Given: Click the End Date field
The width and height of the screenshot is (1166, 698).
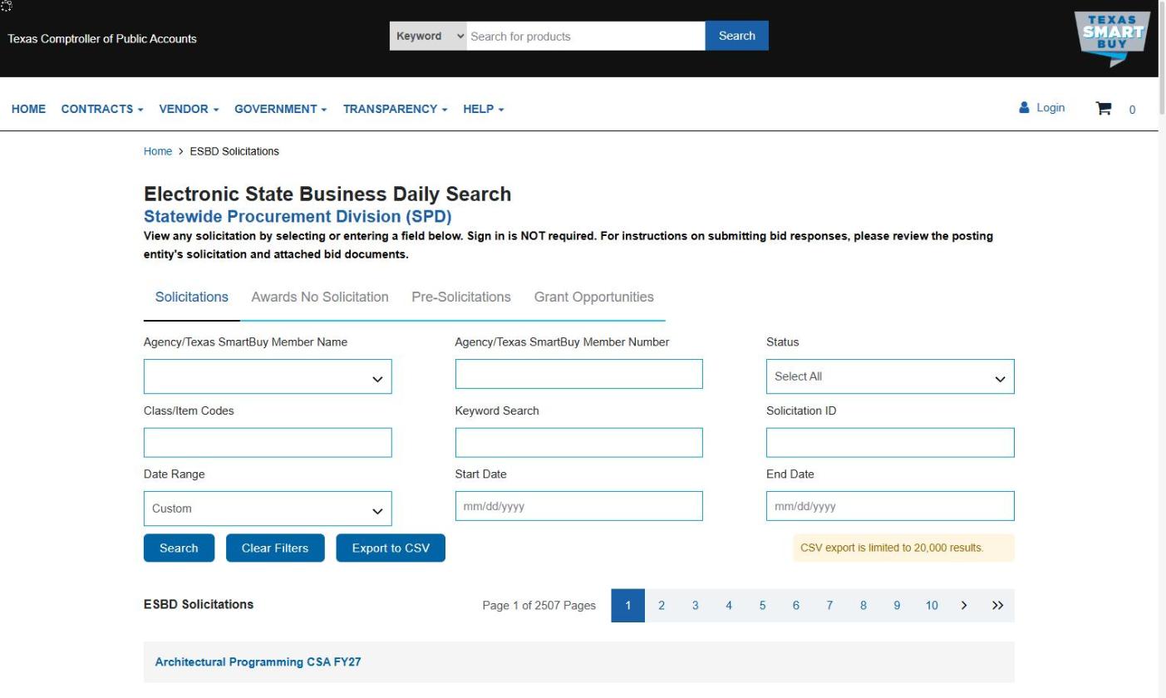Looking at the screenshot, I should click(x=890, y=506).
